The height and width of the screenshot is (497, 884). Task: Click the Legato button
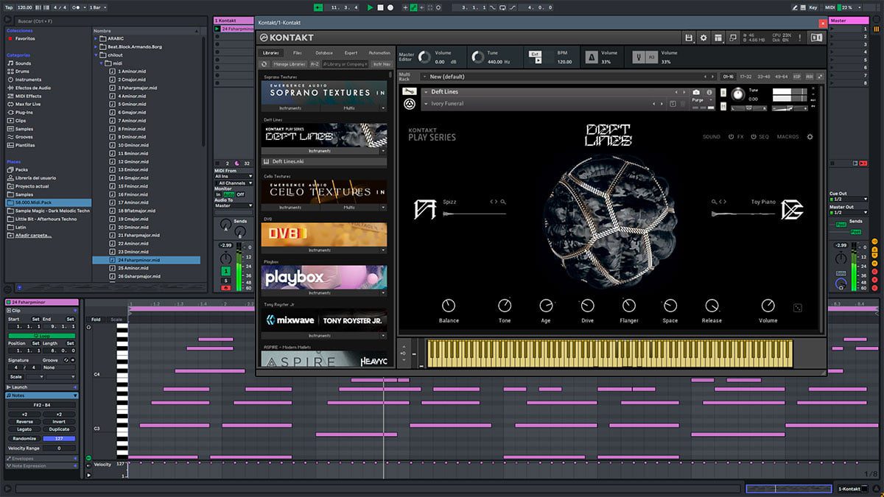click(24, 429)
